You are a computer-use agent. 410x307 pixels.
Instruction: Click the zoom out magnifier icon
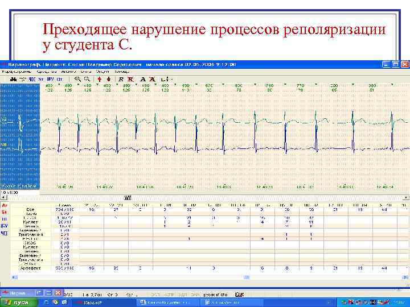click(x=87, y=79)
